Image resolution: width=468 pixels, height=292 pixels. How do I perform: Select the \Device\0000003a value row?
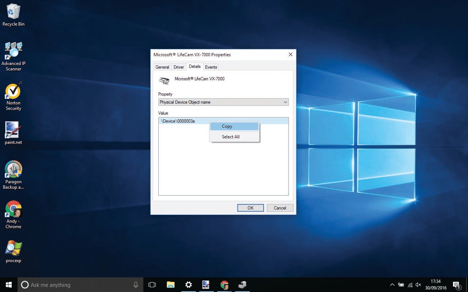223,121
